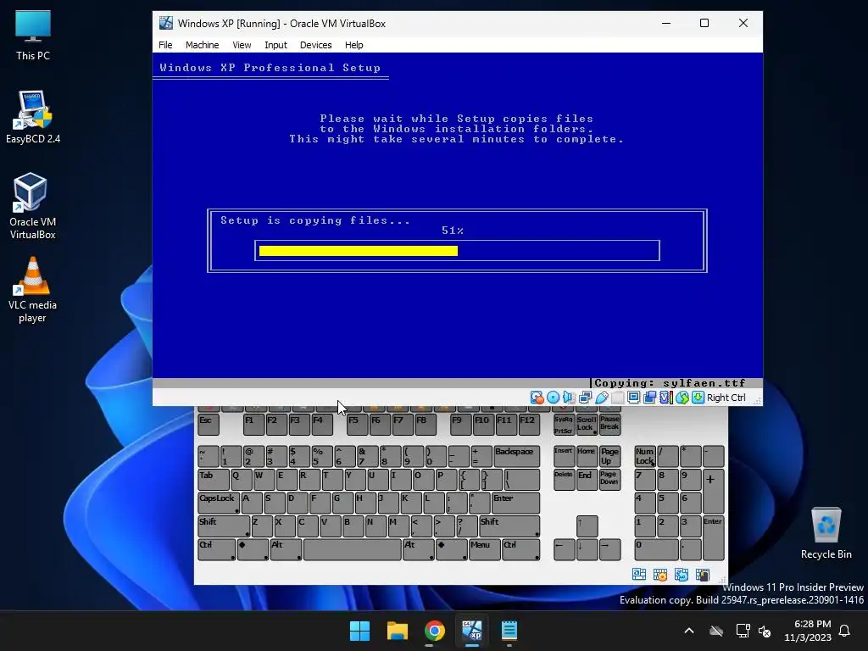Click the CPU virtualization status icon
This screenshot has height=651, width=868.
point(666,398)
